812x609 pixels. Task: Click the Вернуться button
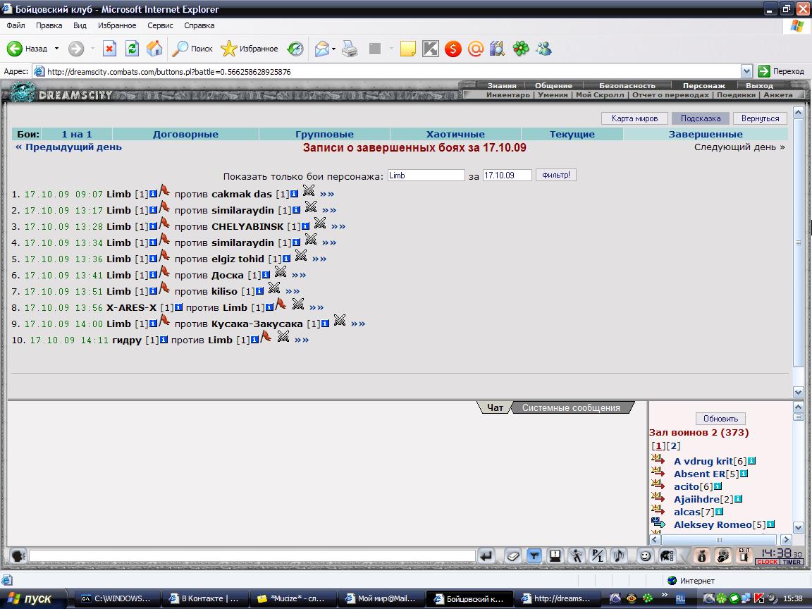760,118
